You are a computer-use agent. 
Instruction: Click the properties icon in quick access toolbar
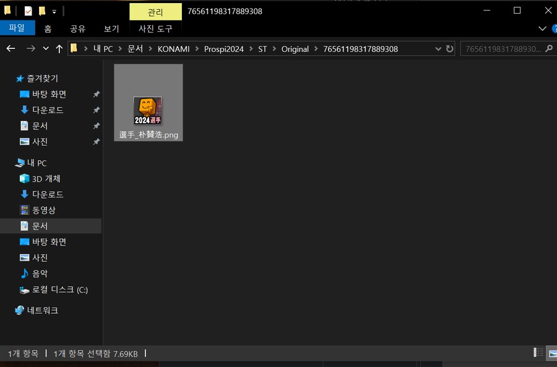28,11
